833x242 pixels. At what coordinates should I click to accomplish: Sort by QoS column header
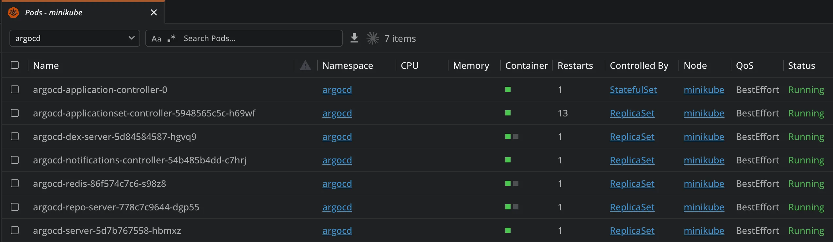tap(745, 66)
